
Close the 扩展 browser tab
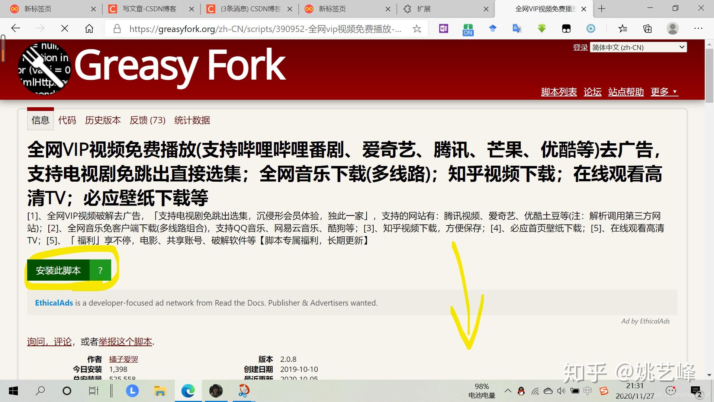(486, 9)
